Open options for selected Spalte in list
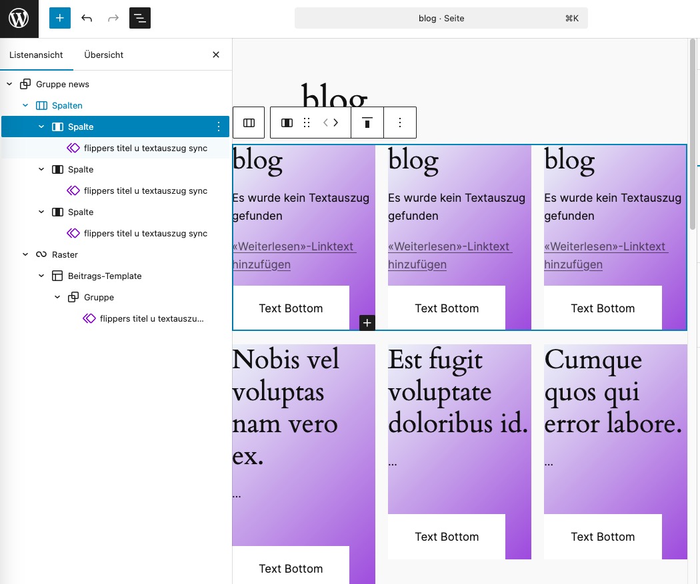 219,127
